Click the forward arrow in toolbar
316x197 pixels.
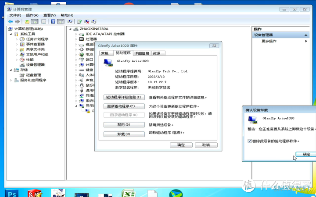point(18,21)
